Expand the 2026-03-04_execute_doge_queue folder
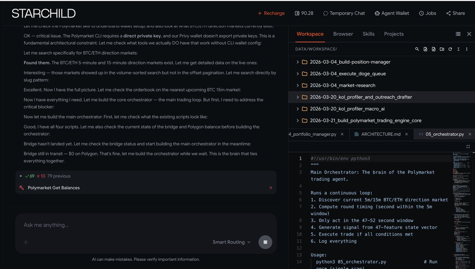This screenshot has width=475, height=269. point(298,74)
